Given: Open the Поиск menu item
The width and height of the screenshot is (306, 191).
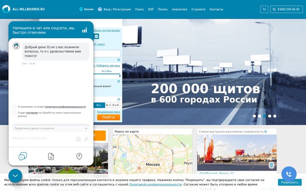Looking at the screenshot, I should (139, 9).
